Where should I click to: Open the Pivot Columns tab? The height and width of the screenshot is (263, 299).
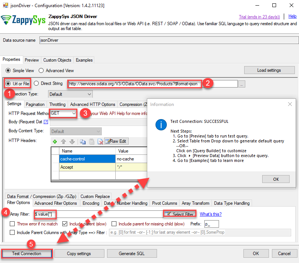tap(165, 203)
